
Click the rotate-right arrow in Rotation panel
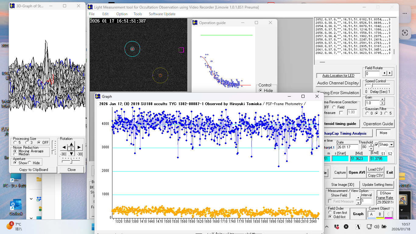(x=79, y=147)
